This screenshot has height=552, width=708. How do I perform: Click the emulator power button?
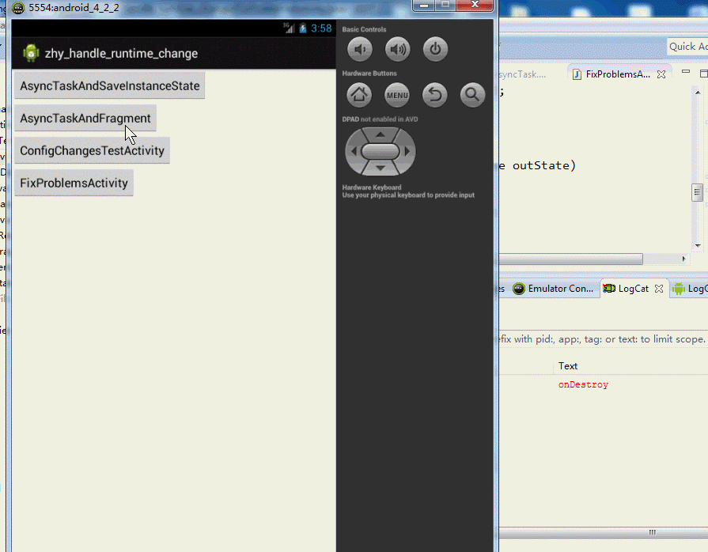[434, 50]
